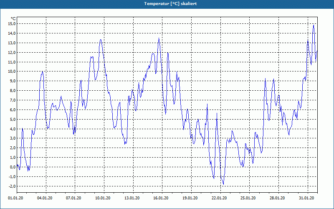334x209 pixels.
Task: Select the 19.01.20 date label
Action: [x=190, y=198]
